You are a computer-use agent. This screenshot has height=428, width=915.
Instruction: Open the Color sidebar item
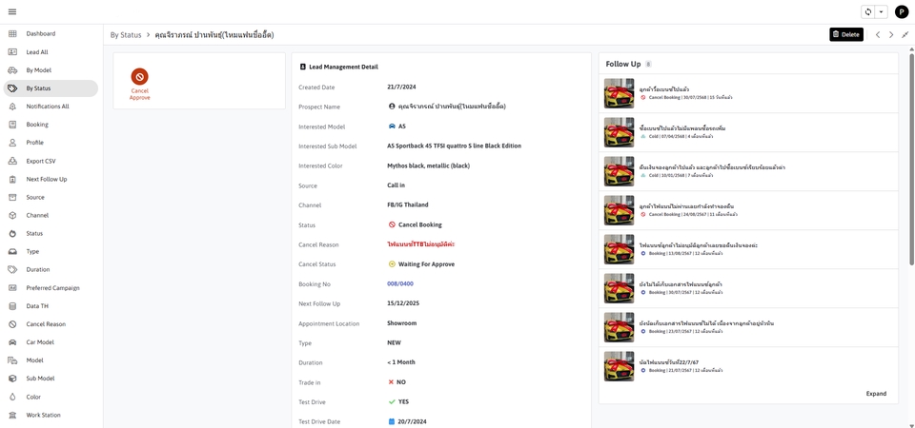pos(33,397)
